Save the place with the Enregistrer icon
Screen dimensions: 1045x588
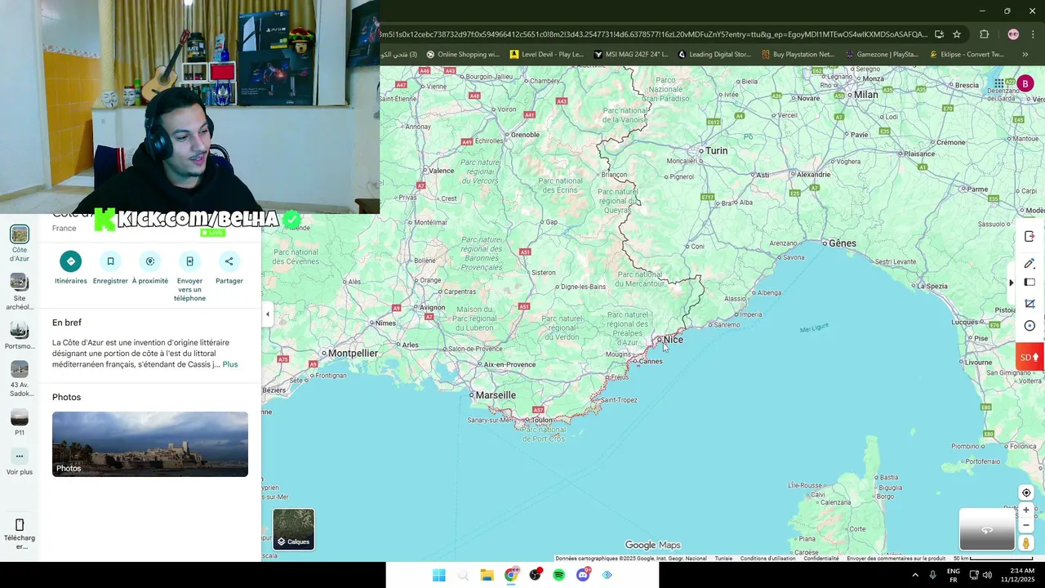click(110, 261)
